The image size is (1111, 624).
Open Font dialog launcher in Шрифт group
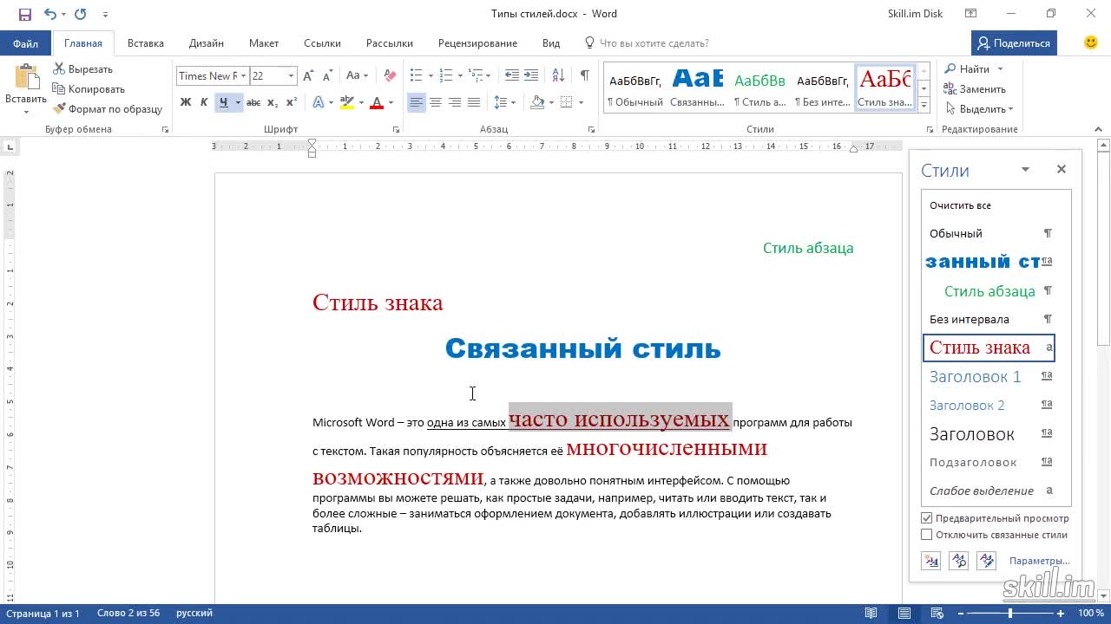(x=396, y=129)
